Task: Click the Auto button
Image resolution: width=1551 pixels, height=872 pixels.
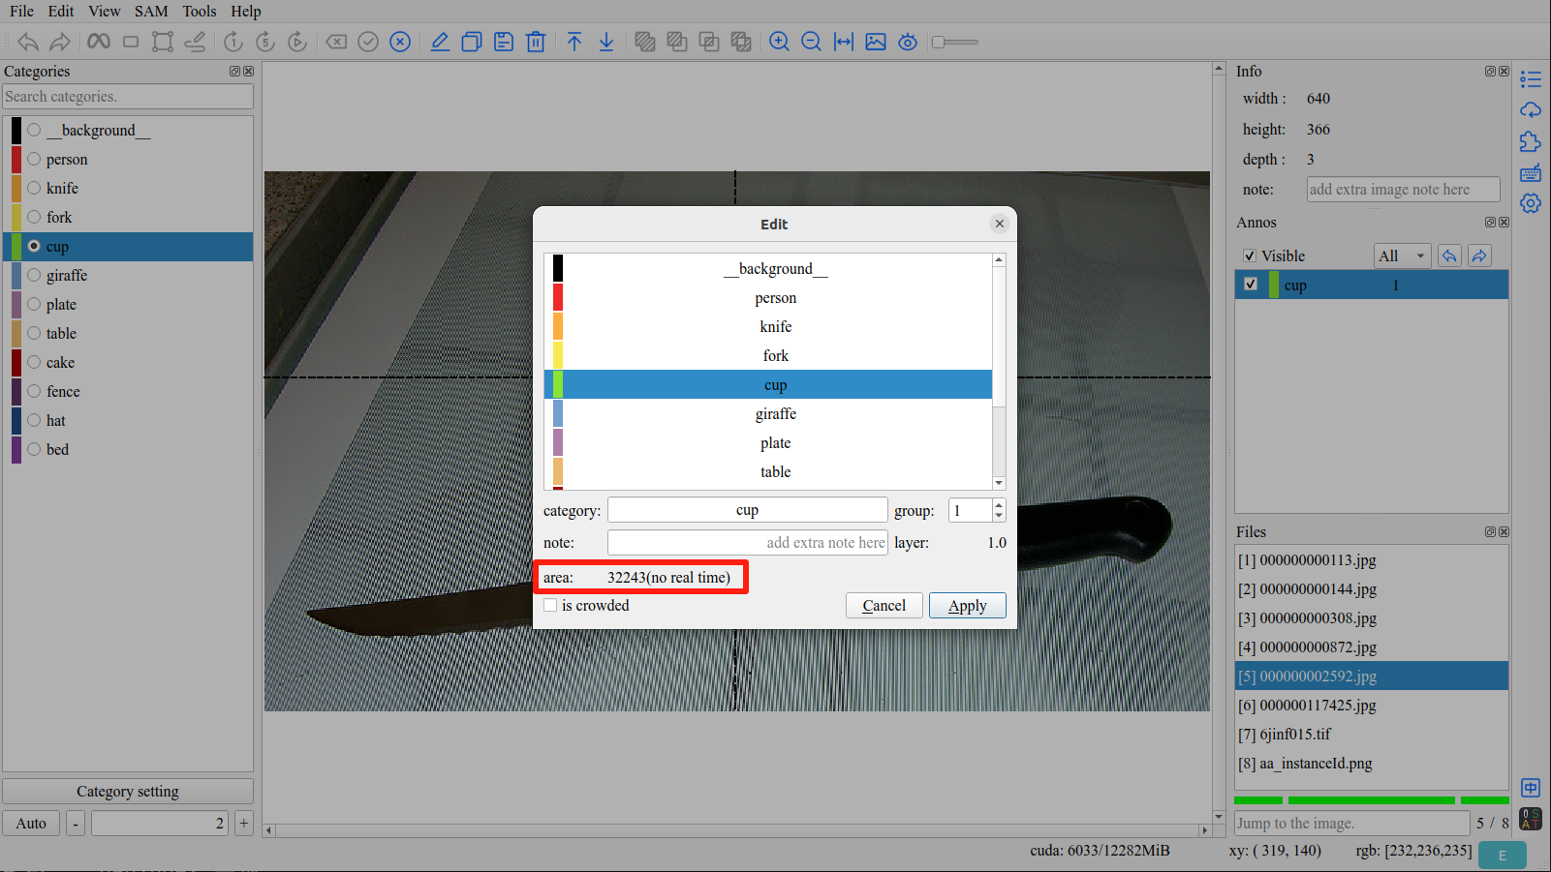Action: [31, 823]
